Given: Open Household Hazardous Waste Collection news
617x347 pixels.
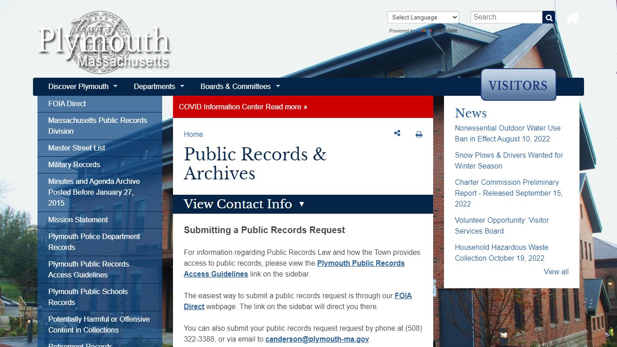Looking at the screenshot, I should coord(501,253).
